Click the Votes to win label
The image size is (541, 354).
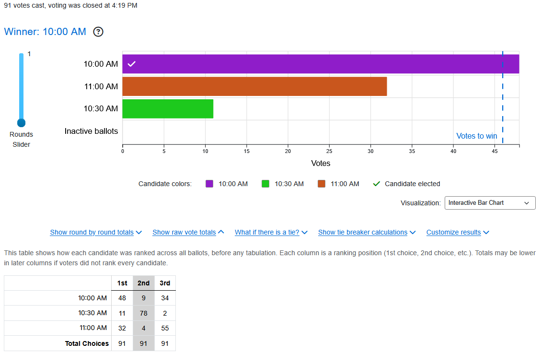click(477, 136)
